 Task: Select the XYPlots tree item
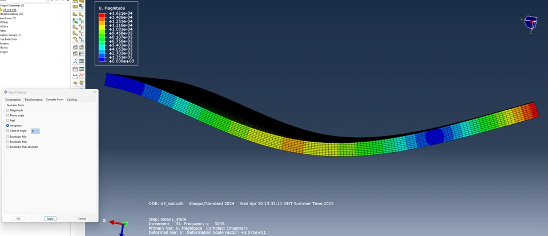[4, 22]
